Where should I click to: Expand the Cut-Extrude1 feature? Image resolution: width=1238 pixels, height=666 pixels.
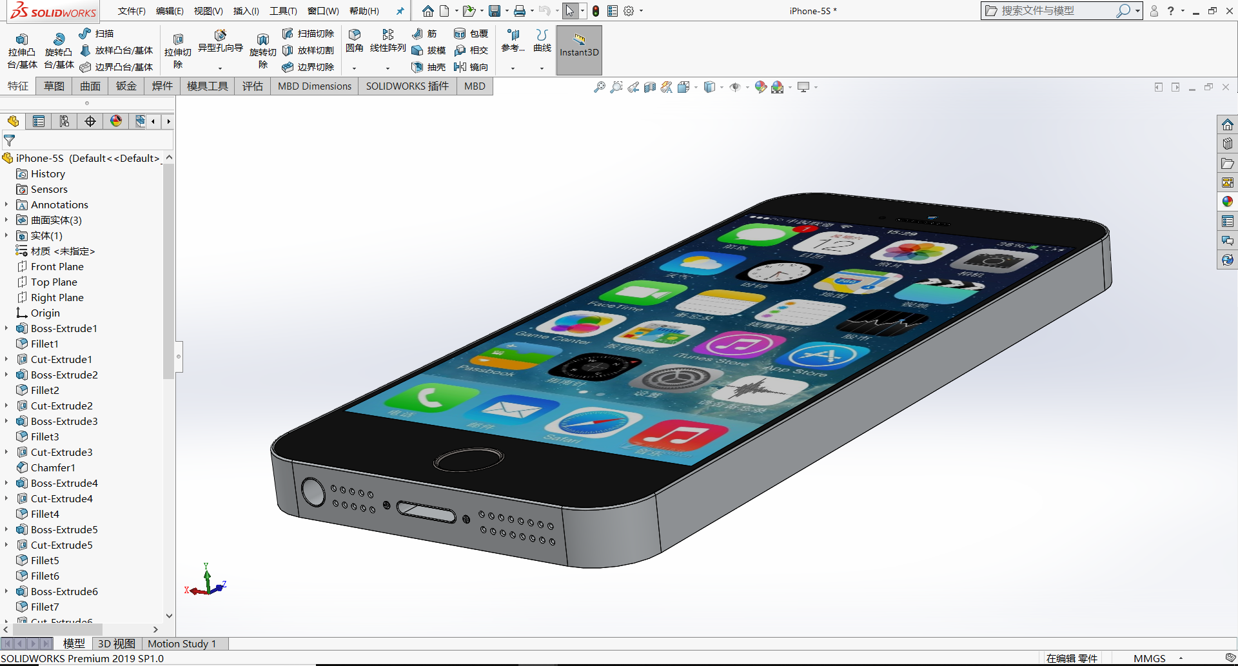point(6,359)
